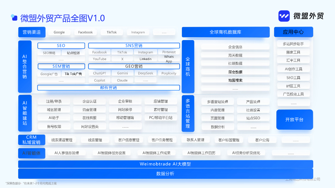
Task: Select Google in the 营销渠道 row
Action: (59, 32)
